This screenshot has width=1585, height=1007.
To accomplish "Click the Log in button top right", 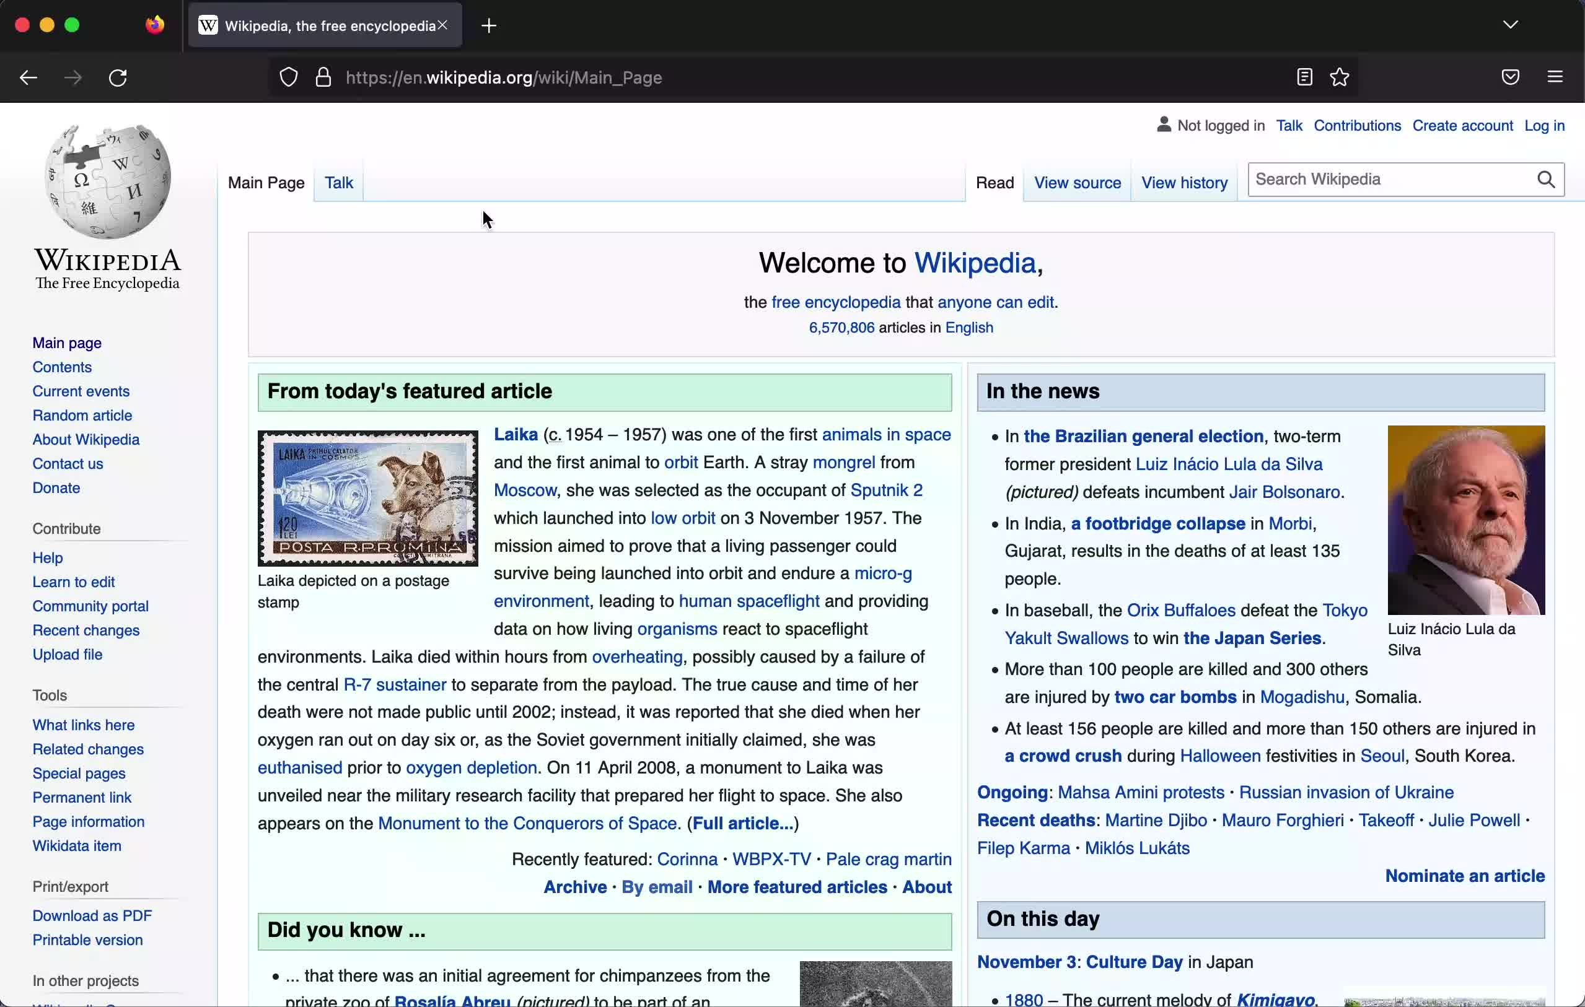I will point(1546,126).
